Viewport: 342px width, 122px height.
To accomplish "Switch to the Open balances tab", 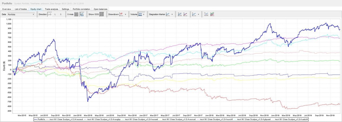I will (100, 9).
